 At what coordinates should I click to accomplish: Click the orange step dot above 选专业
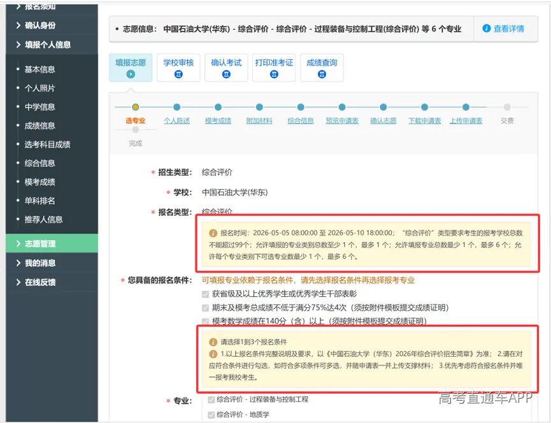(135, 107)
